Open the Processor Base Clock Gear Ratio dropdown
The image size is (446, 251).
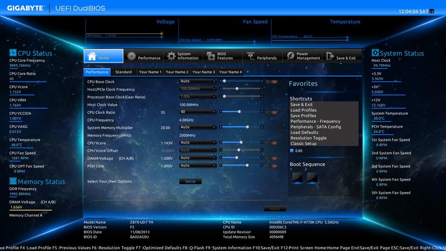click(198, 96)
